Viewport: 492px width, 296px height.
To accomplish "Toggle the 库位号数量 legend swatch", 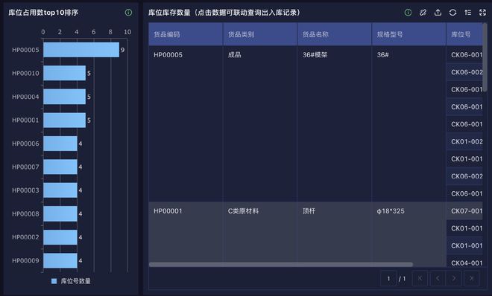I will [x=54, y=281].
